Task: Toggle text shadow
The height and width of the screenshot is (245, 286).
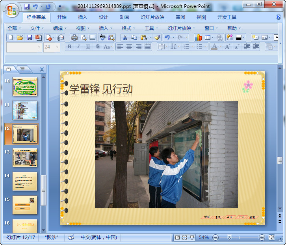Action: click(x=98, y=47)
